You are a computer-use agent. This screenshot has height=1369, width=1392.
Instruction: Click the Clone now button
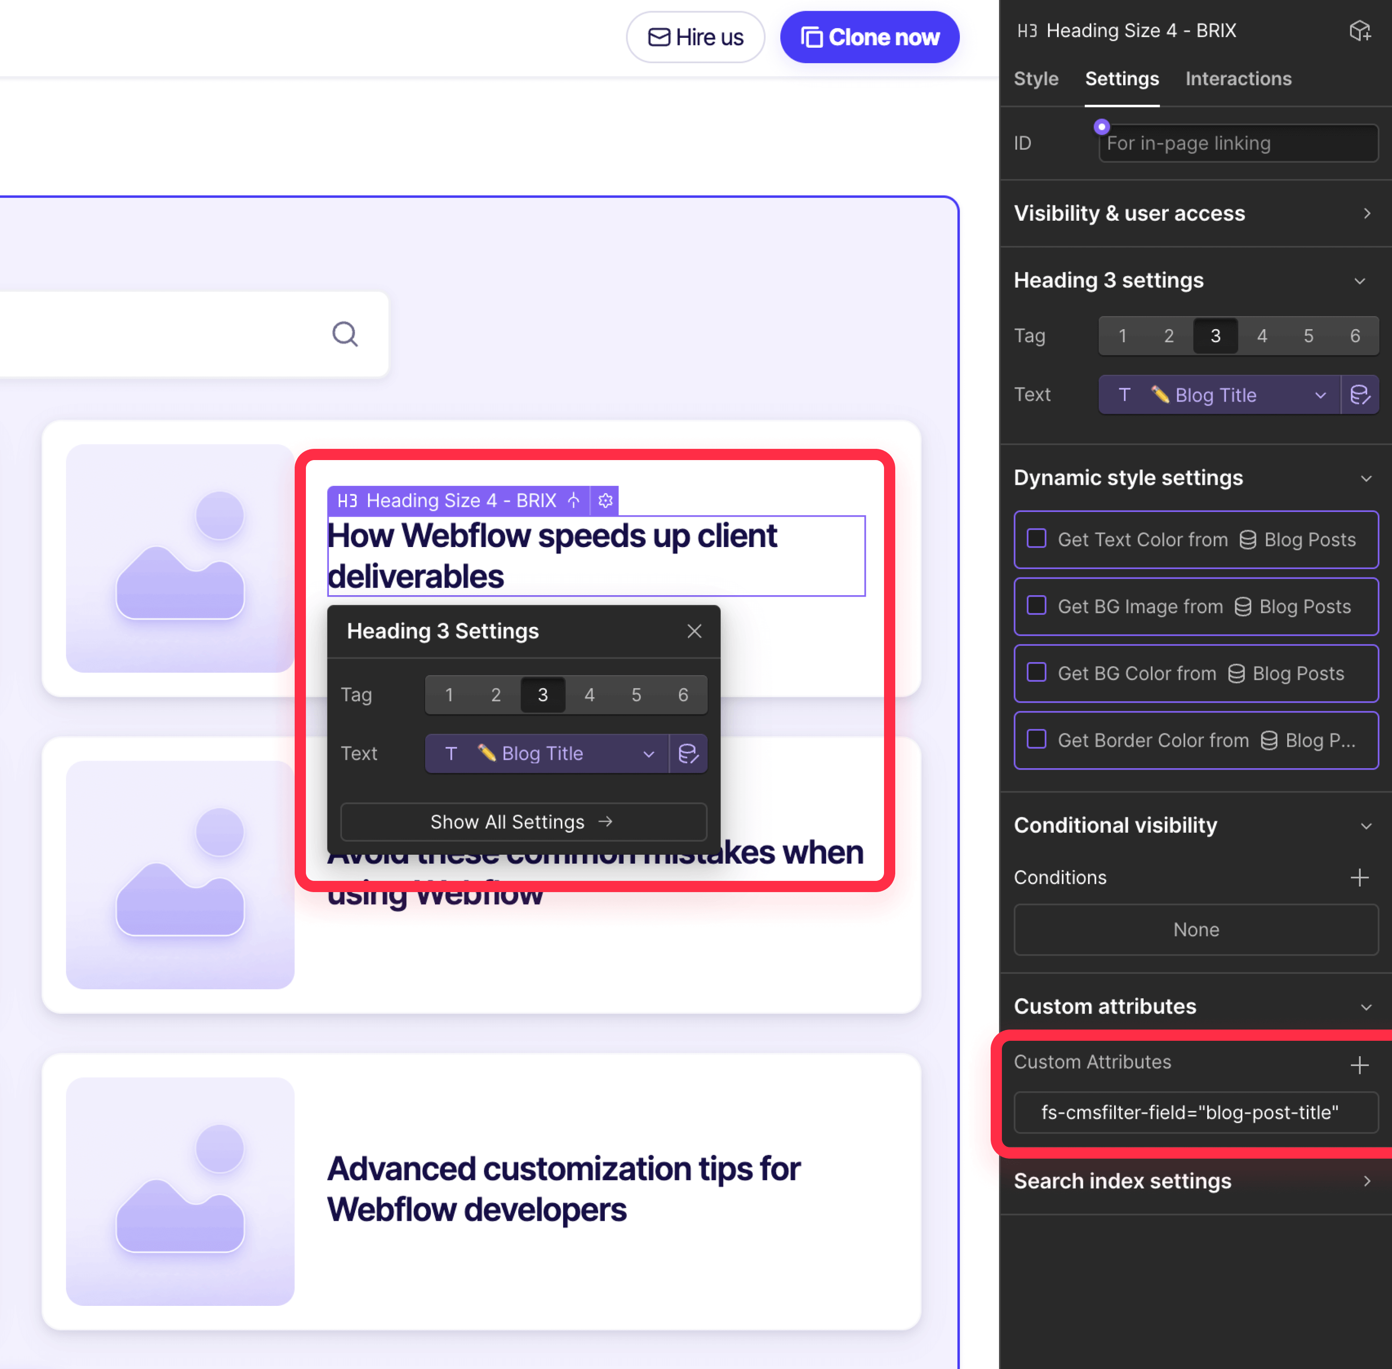pyautogui.click(x=870, y=37)
